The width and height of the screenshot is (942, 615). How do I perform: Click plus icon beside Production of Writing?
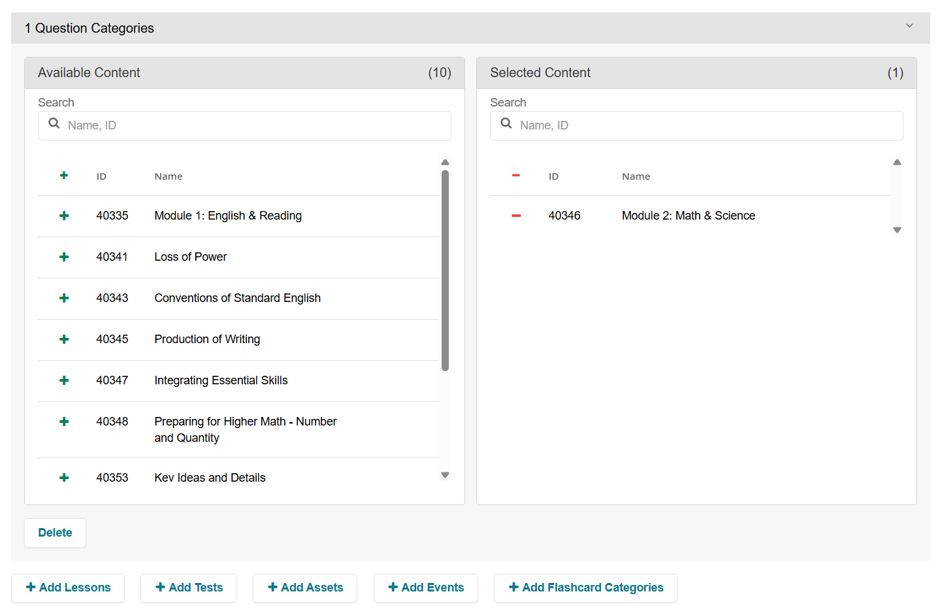64,339
